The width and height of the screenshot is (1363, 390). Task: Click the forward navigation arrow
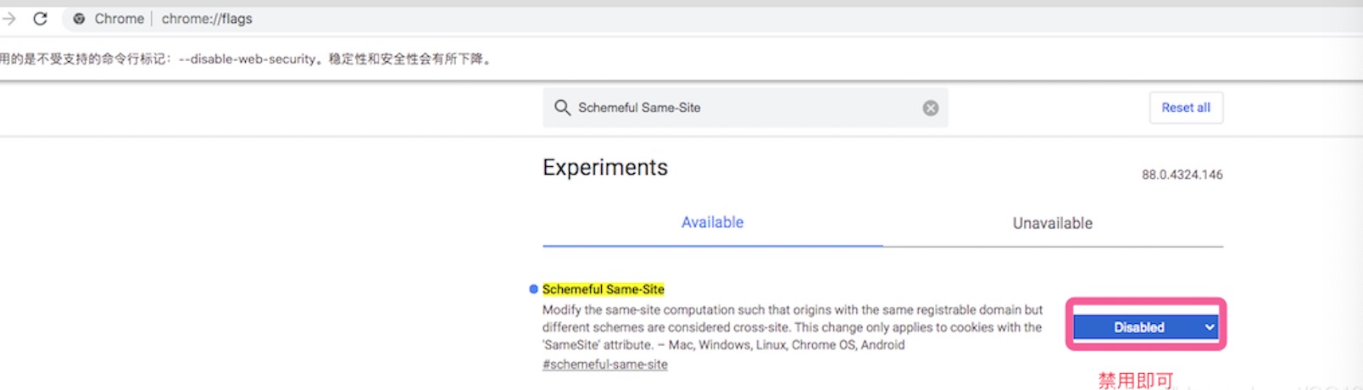coord(9,19)
